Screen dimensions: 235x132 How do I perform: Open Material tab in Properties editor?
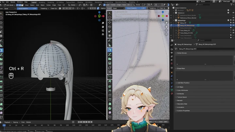172,94
